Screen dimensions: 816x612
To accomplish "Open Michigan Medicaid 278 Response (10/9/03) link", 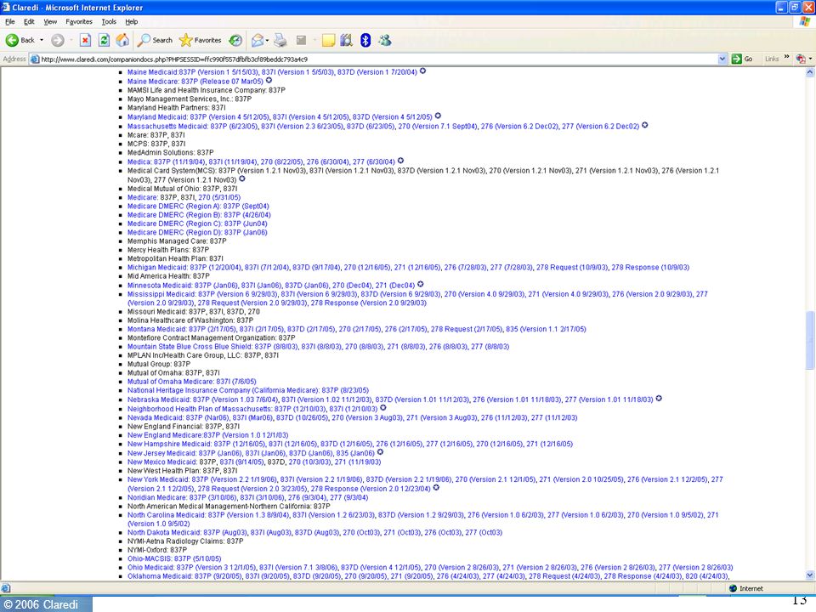I will point(650,268).
